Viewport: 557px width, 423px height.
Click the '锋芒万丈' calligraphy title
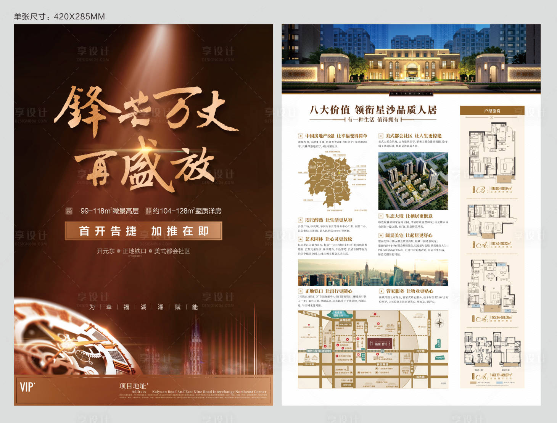pos(147,111)
